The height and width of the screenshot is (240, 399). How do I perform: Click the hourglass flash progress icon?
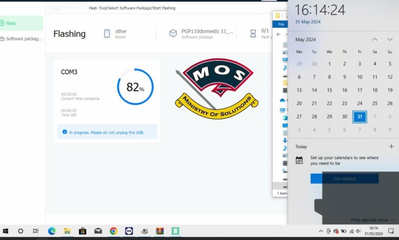click(253, 34)
